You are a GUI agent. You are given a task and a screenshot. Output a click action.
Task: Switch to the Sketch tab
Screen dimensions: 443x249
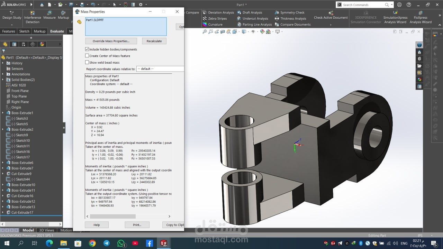[24, 31]
